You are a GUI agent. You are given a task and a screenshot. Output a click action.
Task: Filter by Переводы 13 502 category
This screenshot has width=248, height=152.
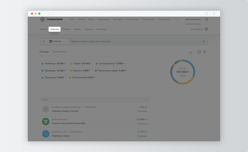coord(53,71)
